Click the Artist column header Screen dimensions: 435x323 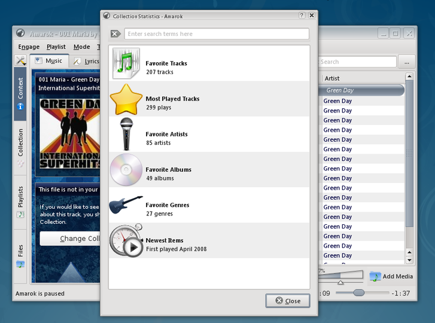click(x=363, y=78)
